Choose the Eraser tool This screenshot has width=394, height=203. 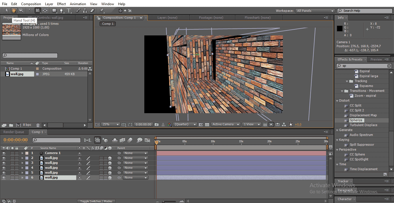coord(92,11)
